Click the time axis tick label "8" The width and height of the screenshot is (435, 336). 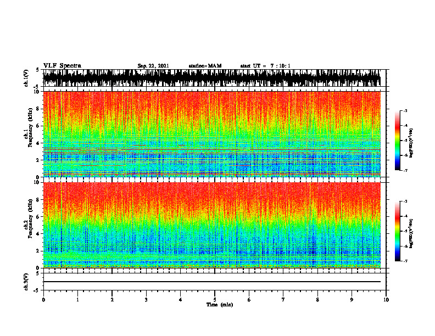317,300
